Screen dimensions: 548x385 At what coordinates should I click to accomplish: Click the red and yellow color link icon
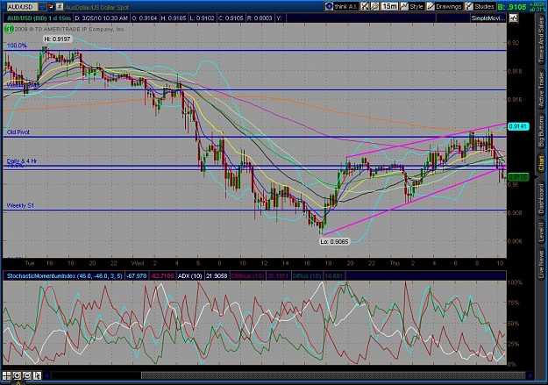coord(50,6)
